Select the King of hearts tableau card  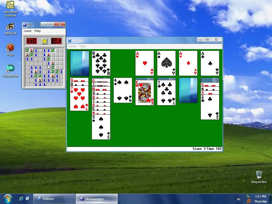144,93
